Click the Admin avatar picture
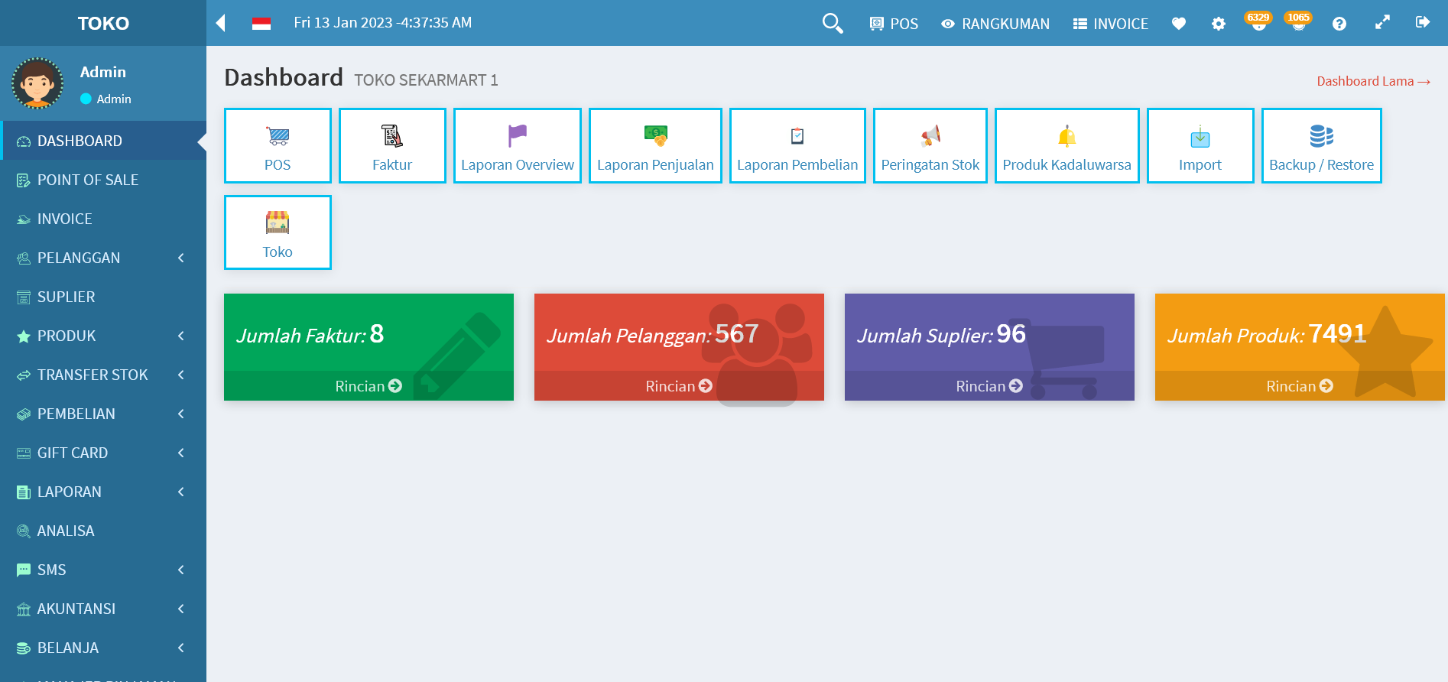Image resolution: width=1448 pixels, height=682 pixels. coord(37,83)
